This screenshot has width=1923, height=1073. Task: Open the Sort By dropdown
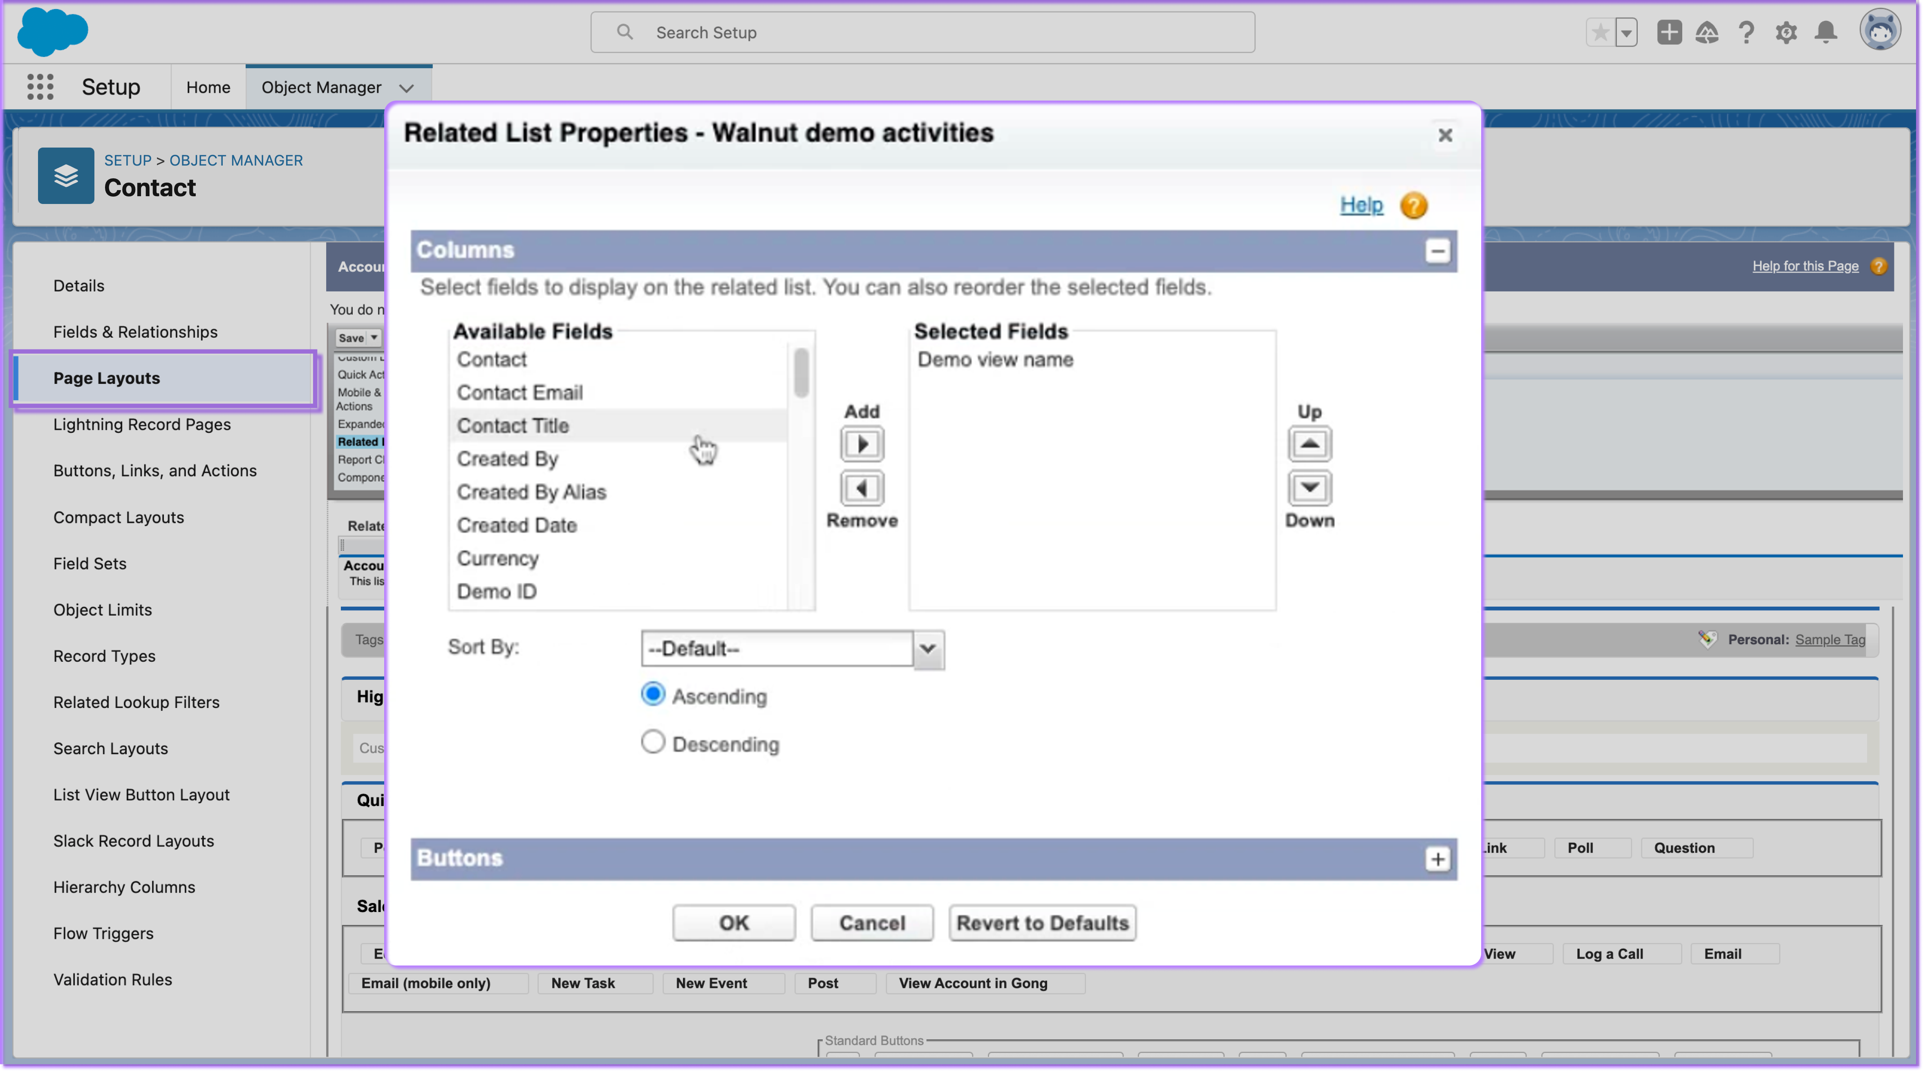point(792,648)
